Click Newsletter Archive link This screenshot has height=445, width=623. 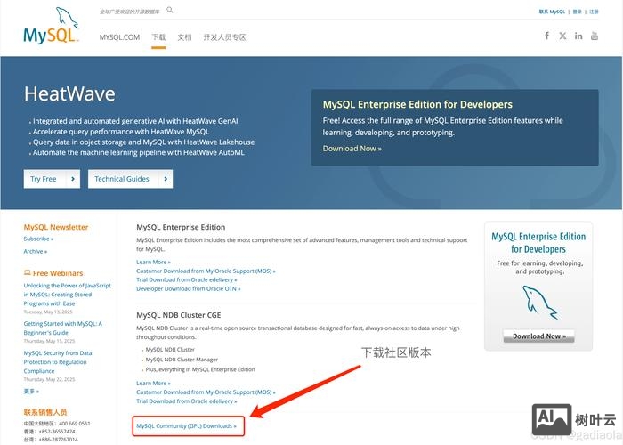point(36,252)
